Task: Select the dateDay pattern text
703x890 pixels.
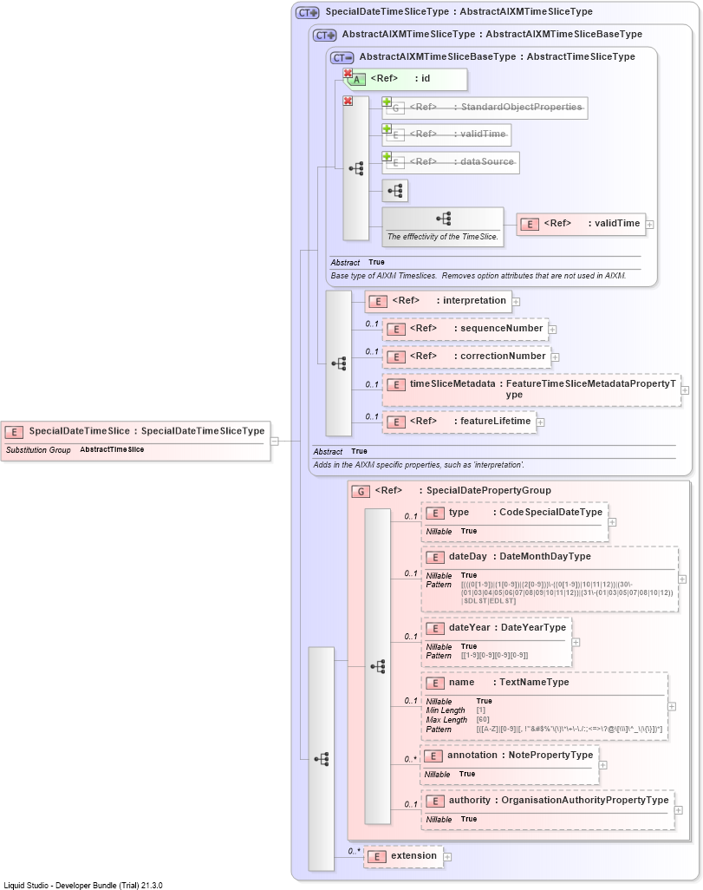Action: 567,592
